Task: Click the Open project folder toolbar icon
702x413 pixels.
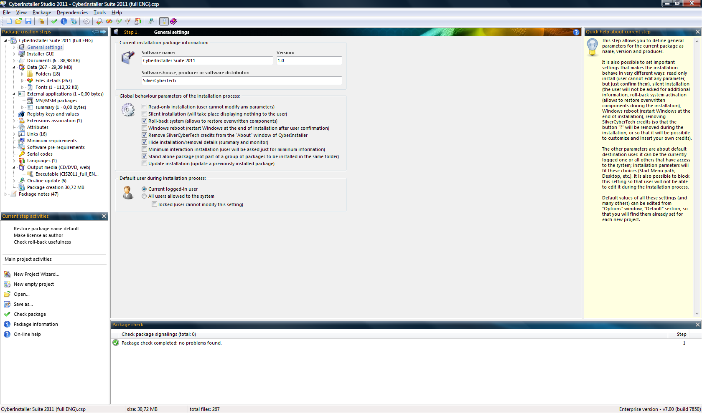Action: coord(18,21)
